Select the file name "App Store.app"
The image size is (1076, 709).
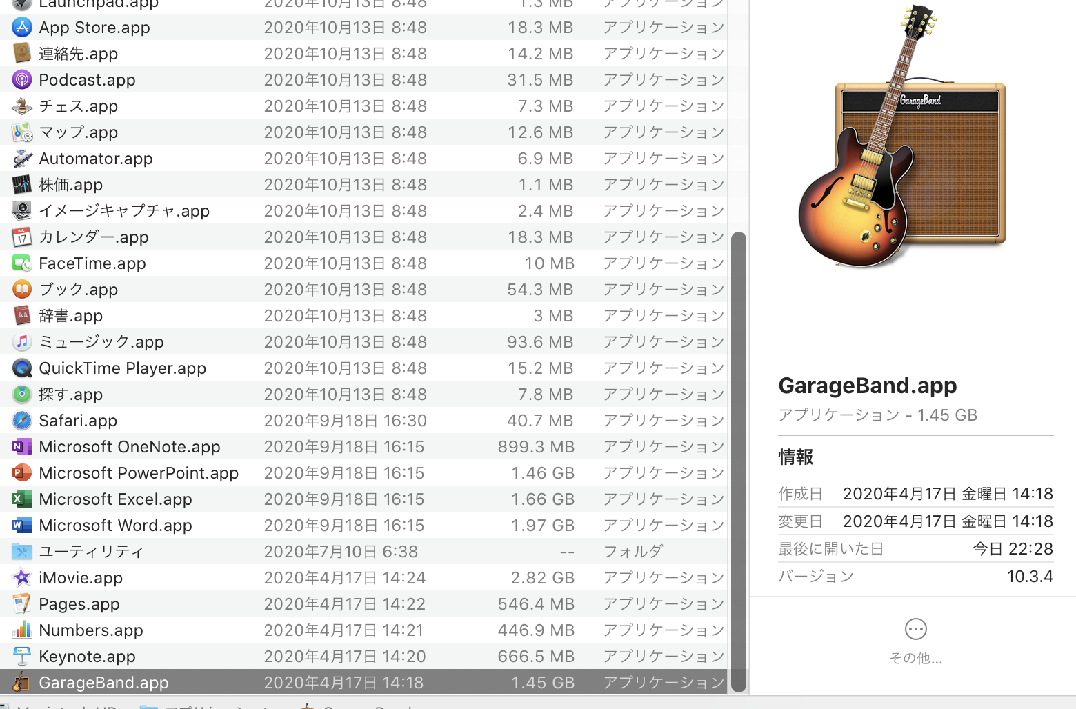(x=94, y=28)
